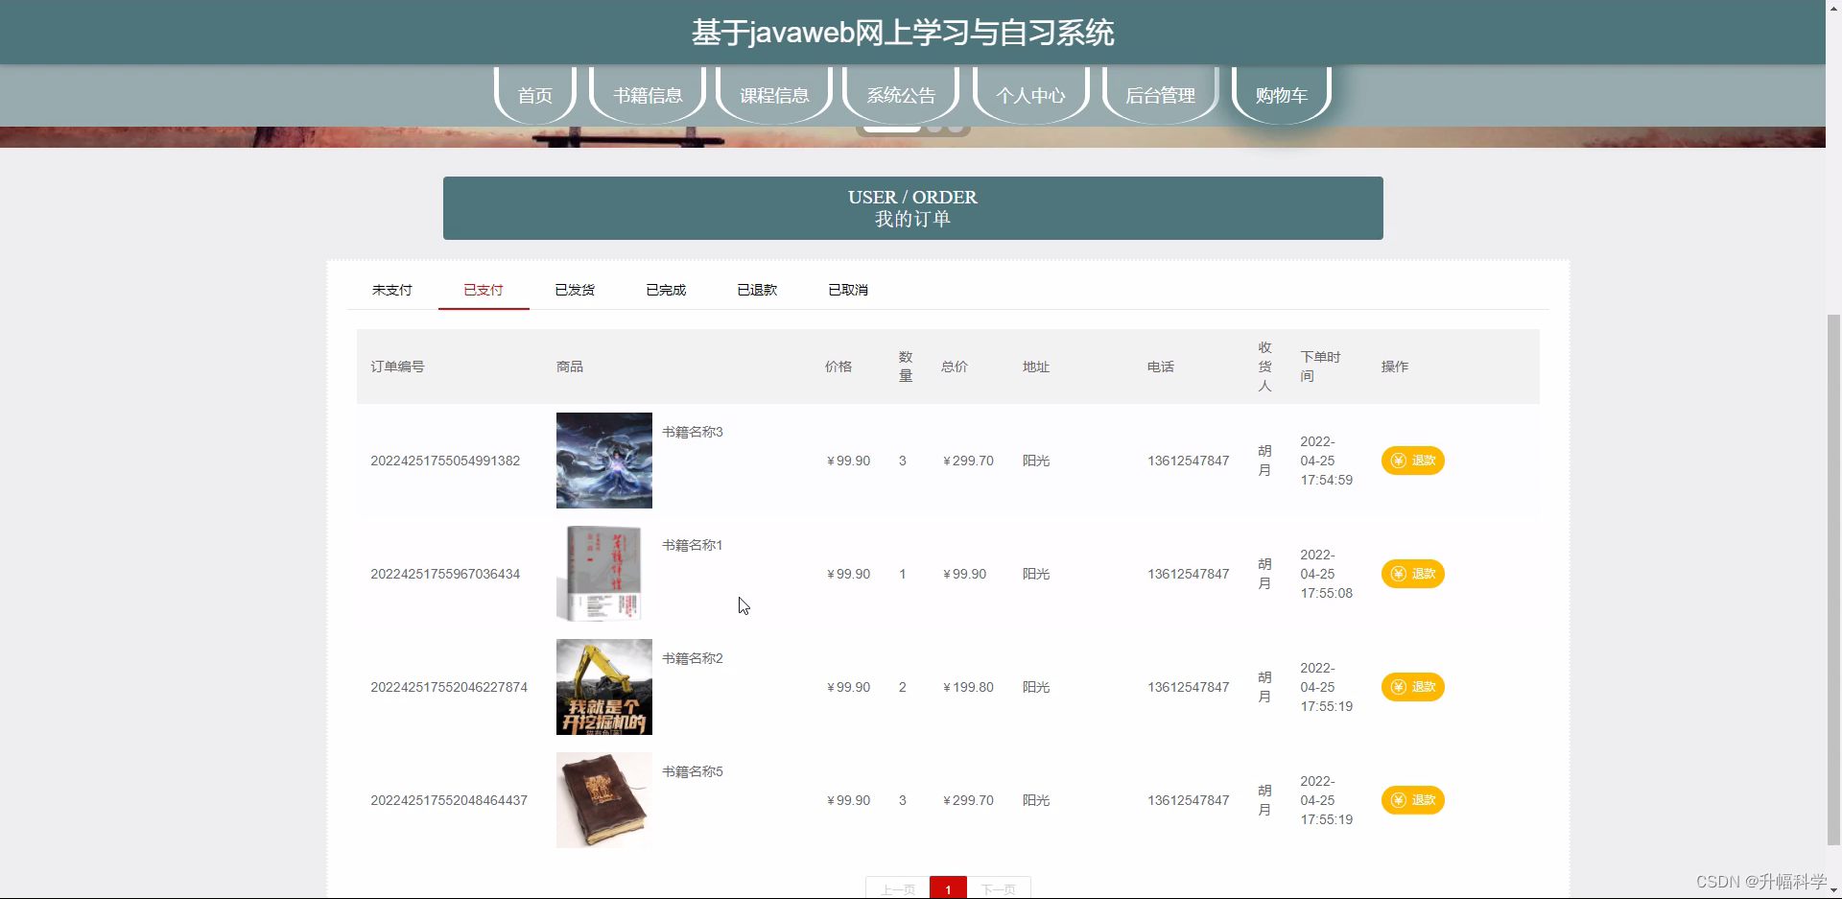Switch to the 已退款 tab
Image resolution: width=1842 pixels, height=899 pixels.
(756, 289)
